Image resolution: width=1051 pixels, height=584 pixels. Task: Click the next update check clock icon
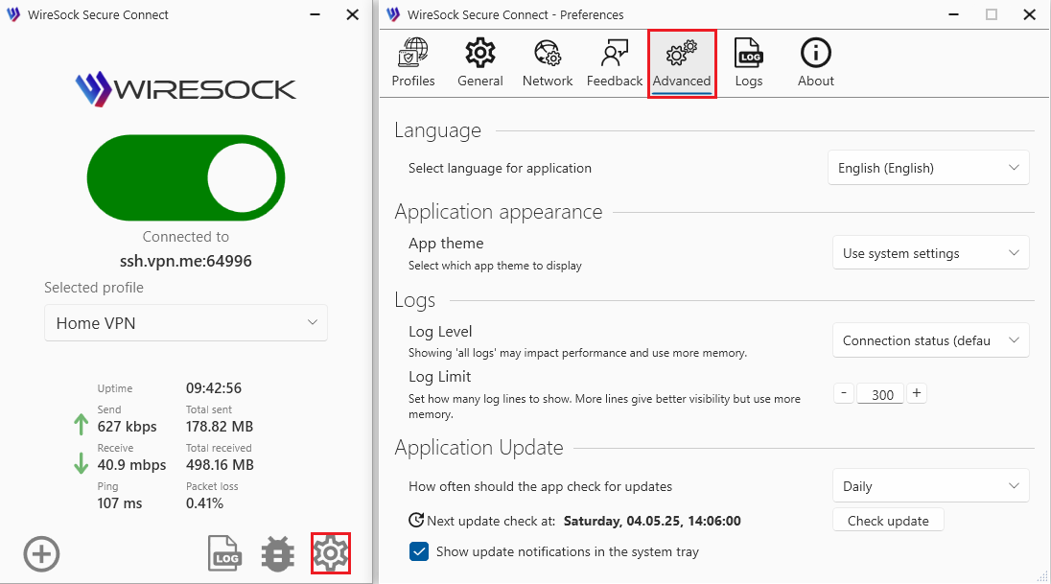point(416,521)
